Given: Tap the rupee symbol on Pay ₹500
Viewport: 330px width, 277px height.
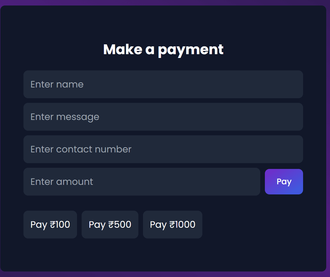Looking at the screenshot, I should point(111,224).
